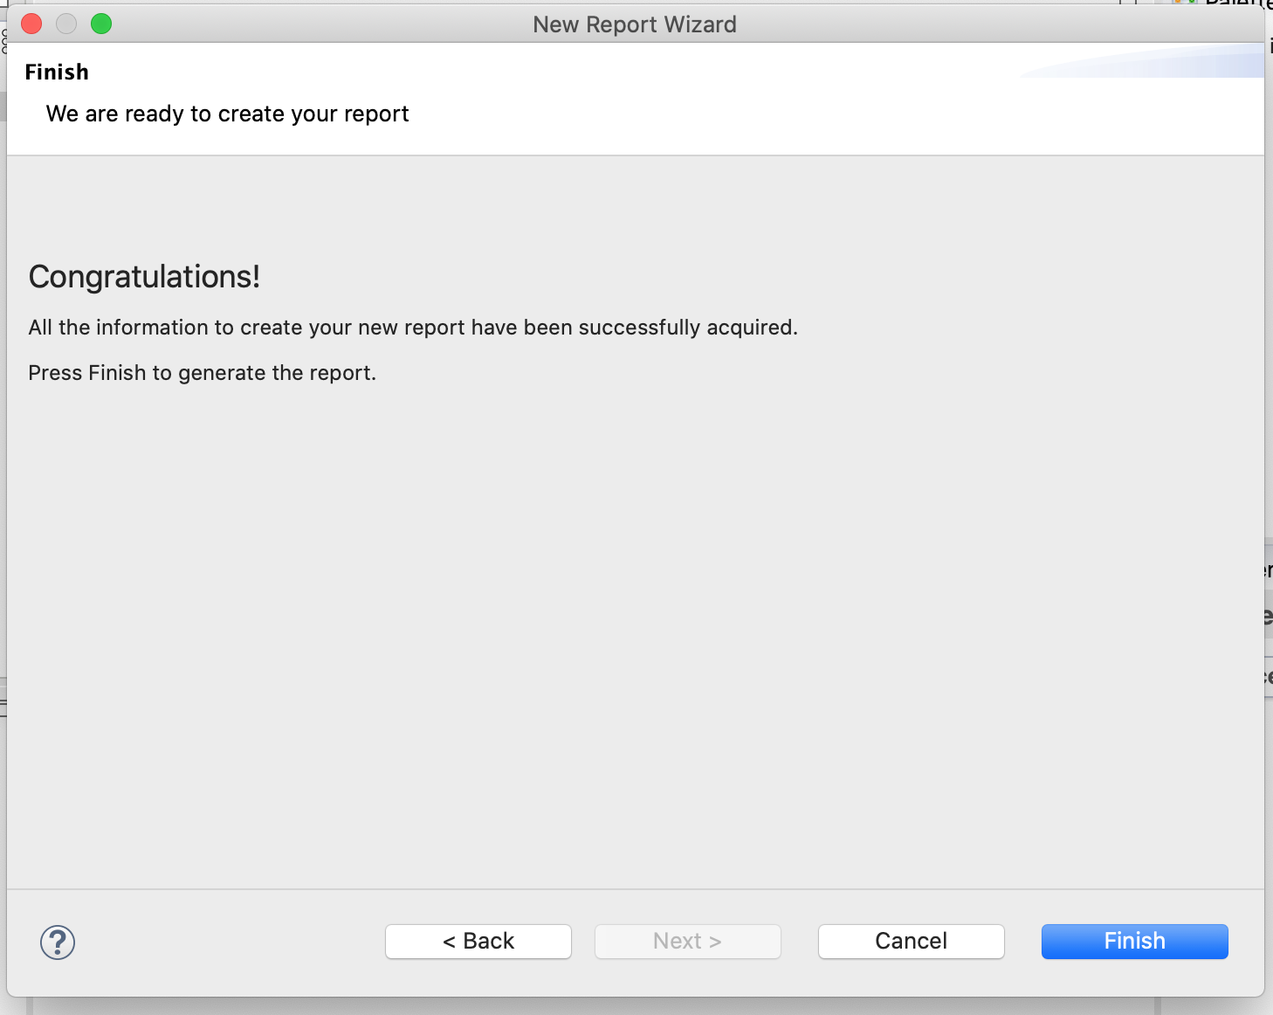This screenshot has width=1273, height=1015.
Task: Click the disabled Next button
Action: tap(687, 941)
